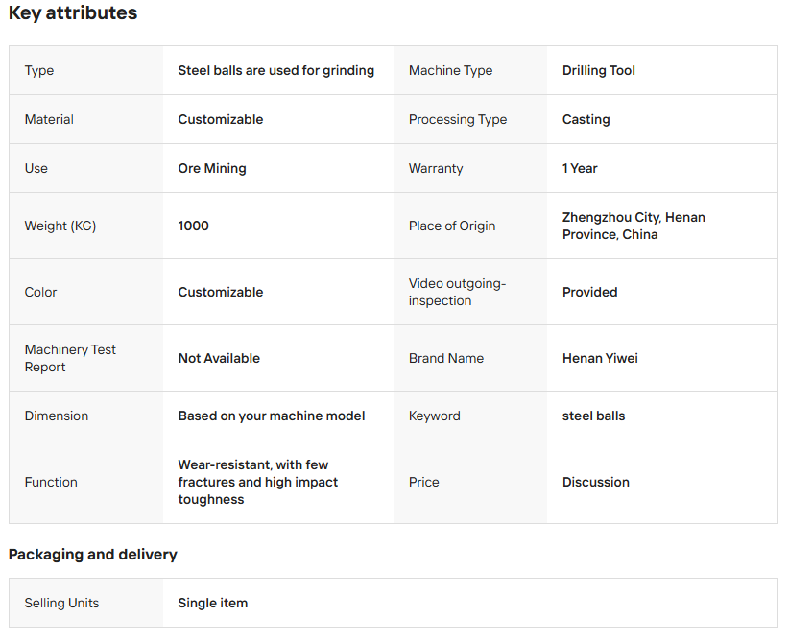Click the 'Provided' inspection value

coord(589,292)
